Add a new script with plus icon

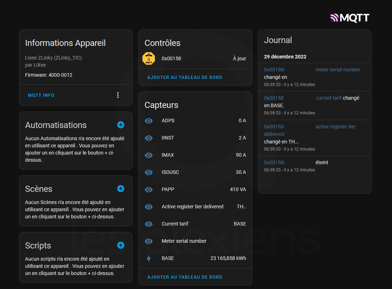tap(121, 246)
